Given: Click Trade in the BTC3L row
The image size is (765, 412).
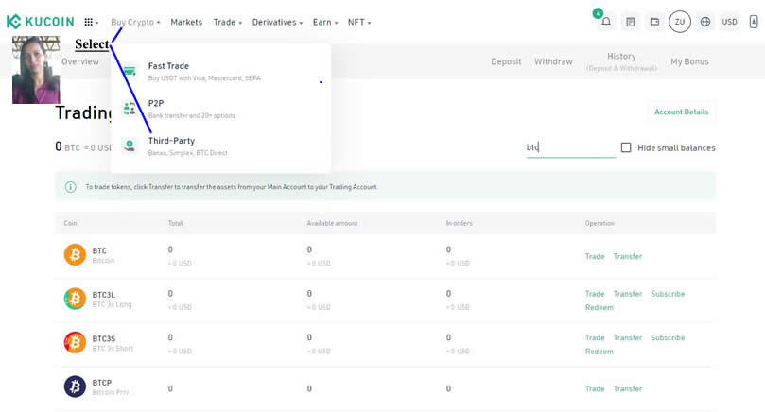Looking at the screenshot, I should pyautogui.click(x=595, y=294).
